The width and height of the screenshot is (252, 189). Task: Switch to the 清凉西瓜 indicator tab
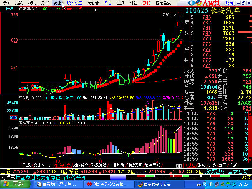pos(153,165)
